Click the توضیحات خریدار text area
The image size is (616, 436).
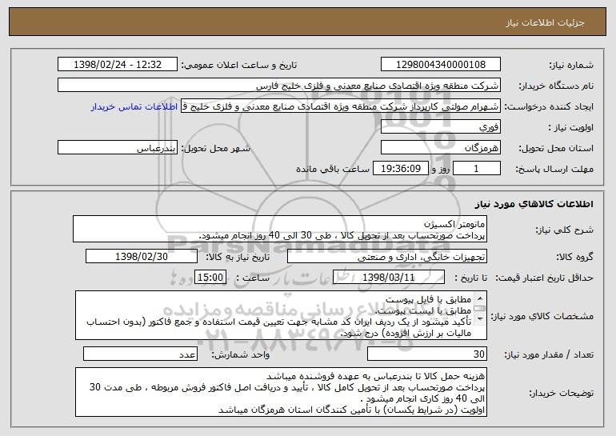coord(281,392)
